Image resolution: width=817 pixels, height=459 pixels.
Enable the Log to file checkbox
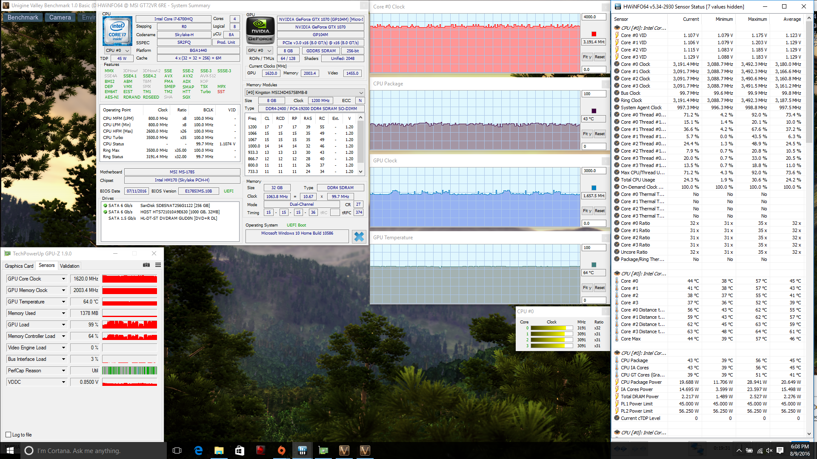tap(8, 435)
